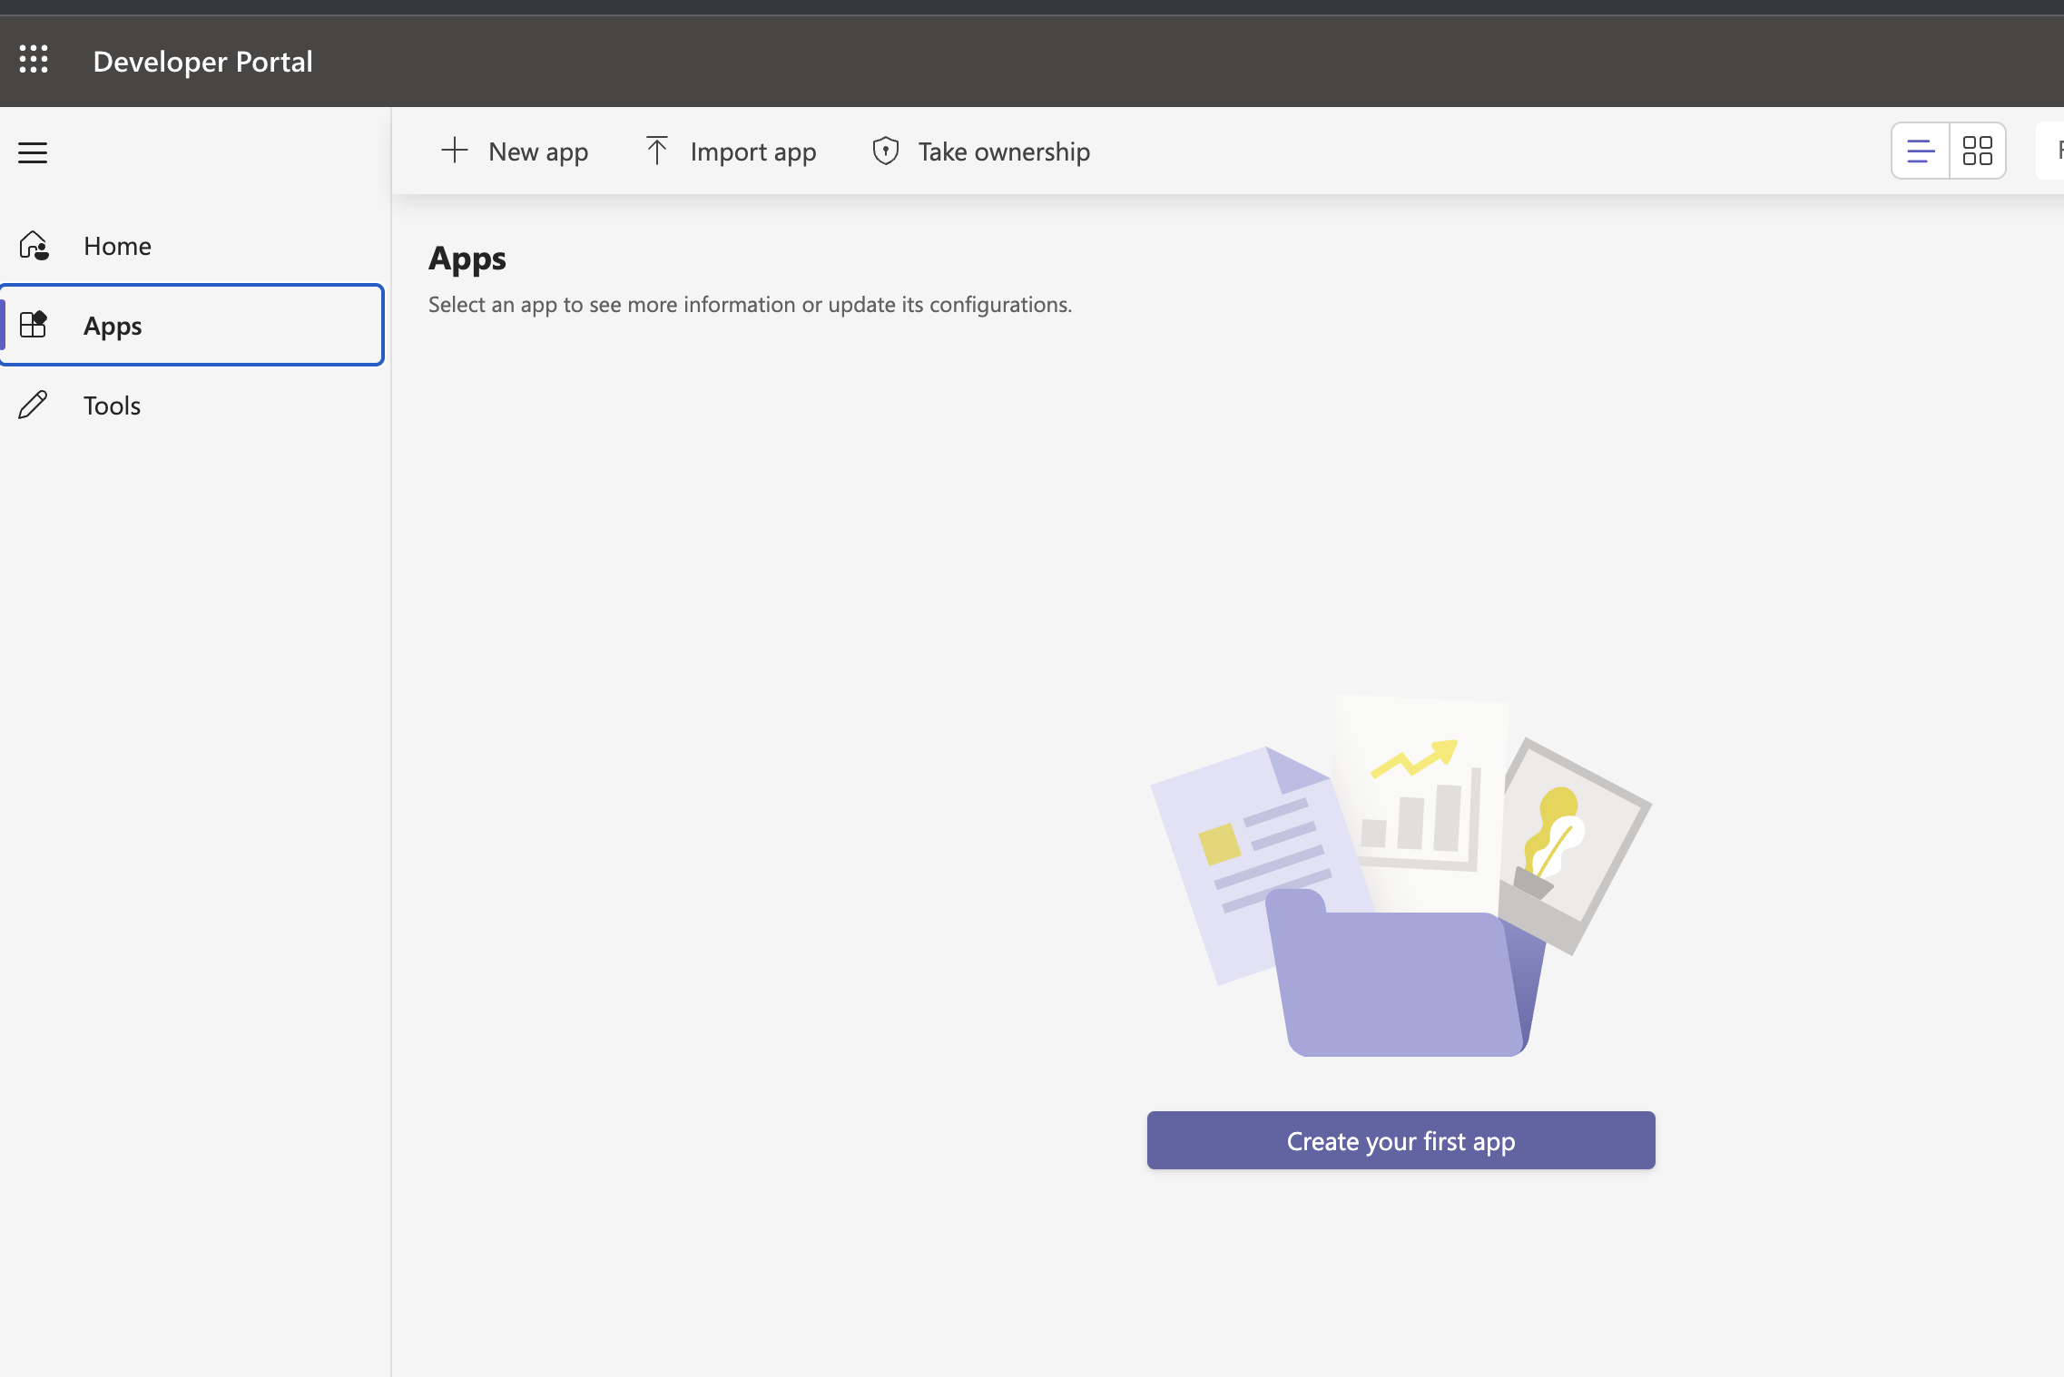The image size is (2064, 1377).
Task: Click the Home house icon
Action: [34, 246]
